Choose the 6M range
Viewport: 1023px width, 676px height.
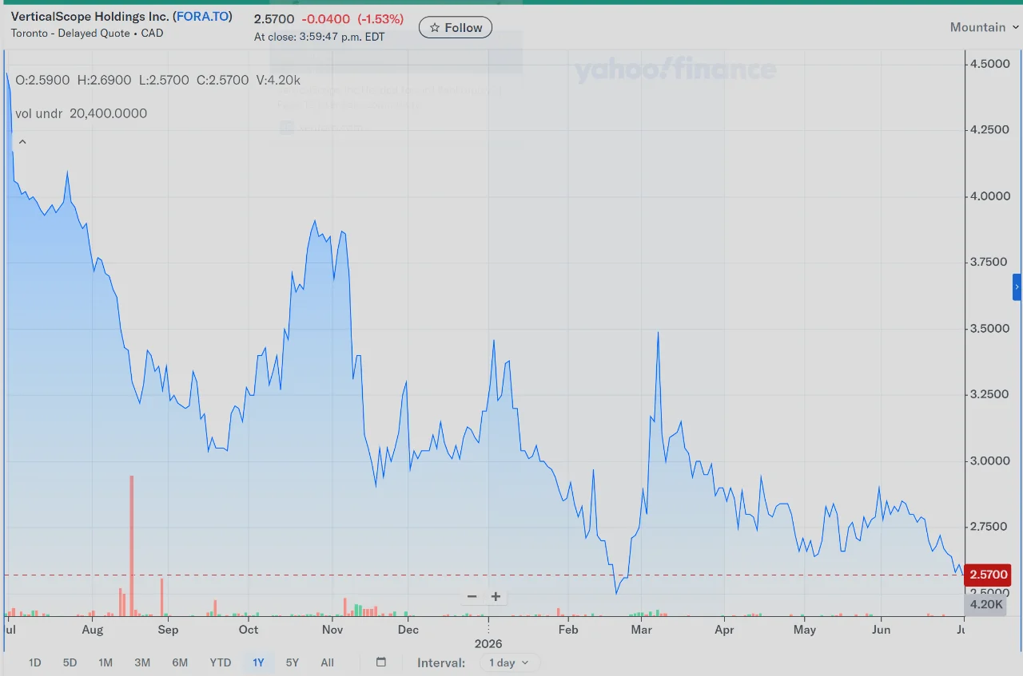180,662
